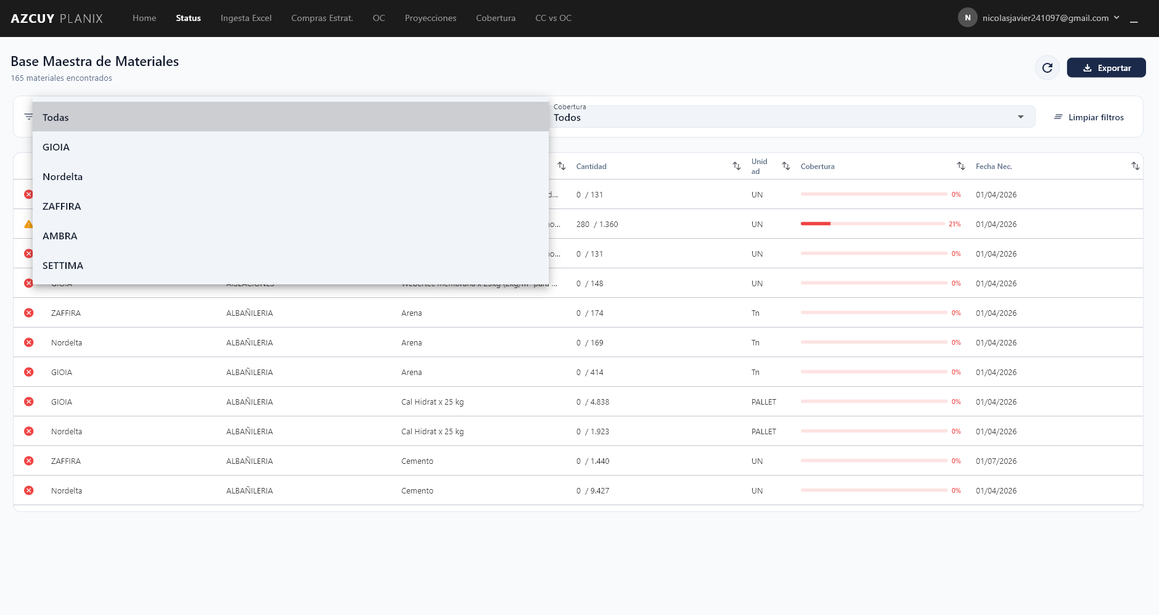
Task: Select AMBRA option in dropdown list
Action: [x=290, y=236]
